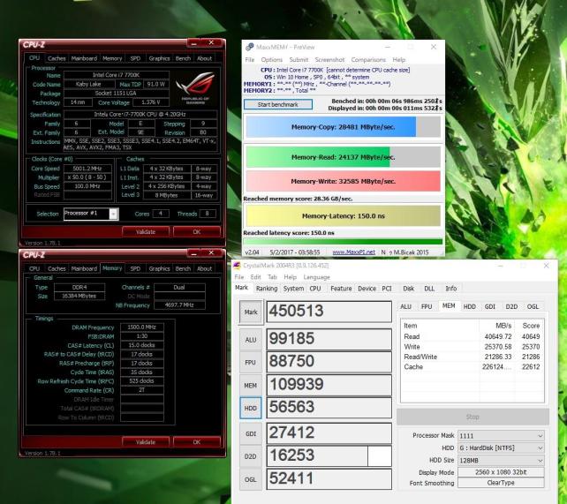The width and height of the screenshot is (567, 504).
Task: Click Start benchmark button
Action: pyautogui.click(x=278, y=104)
